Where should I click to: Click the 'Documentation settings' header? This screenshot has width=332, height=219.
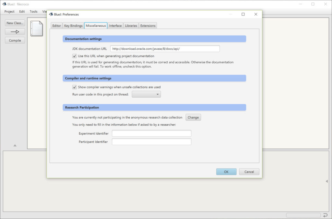tap(154, 39)
